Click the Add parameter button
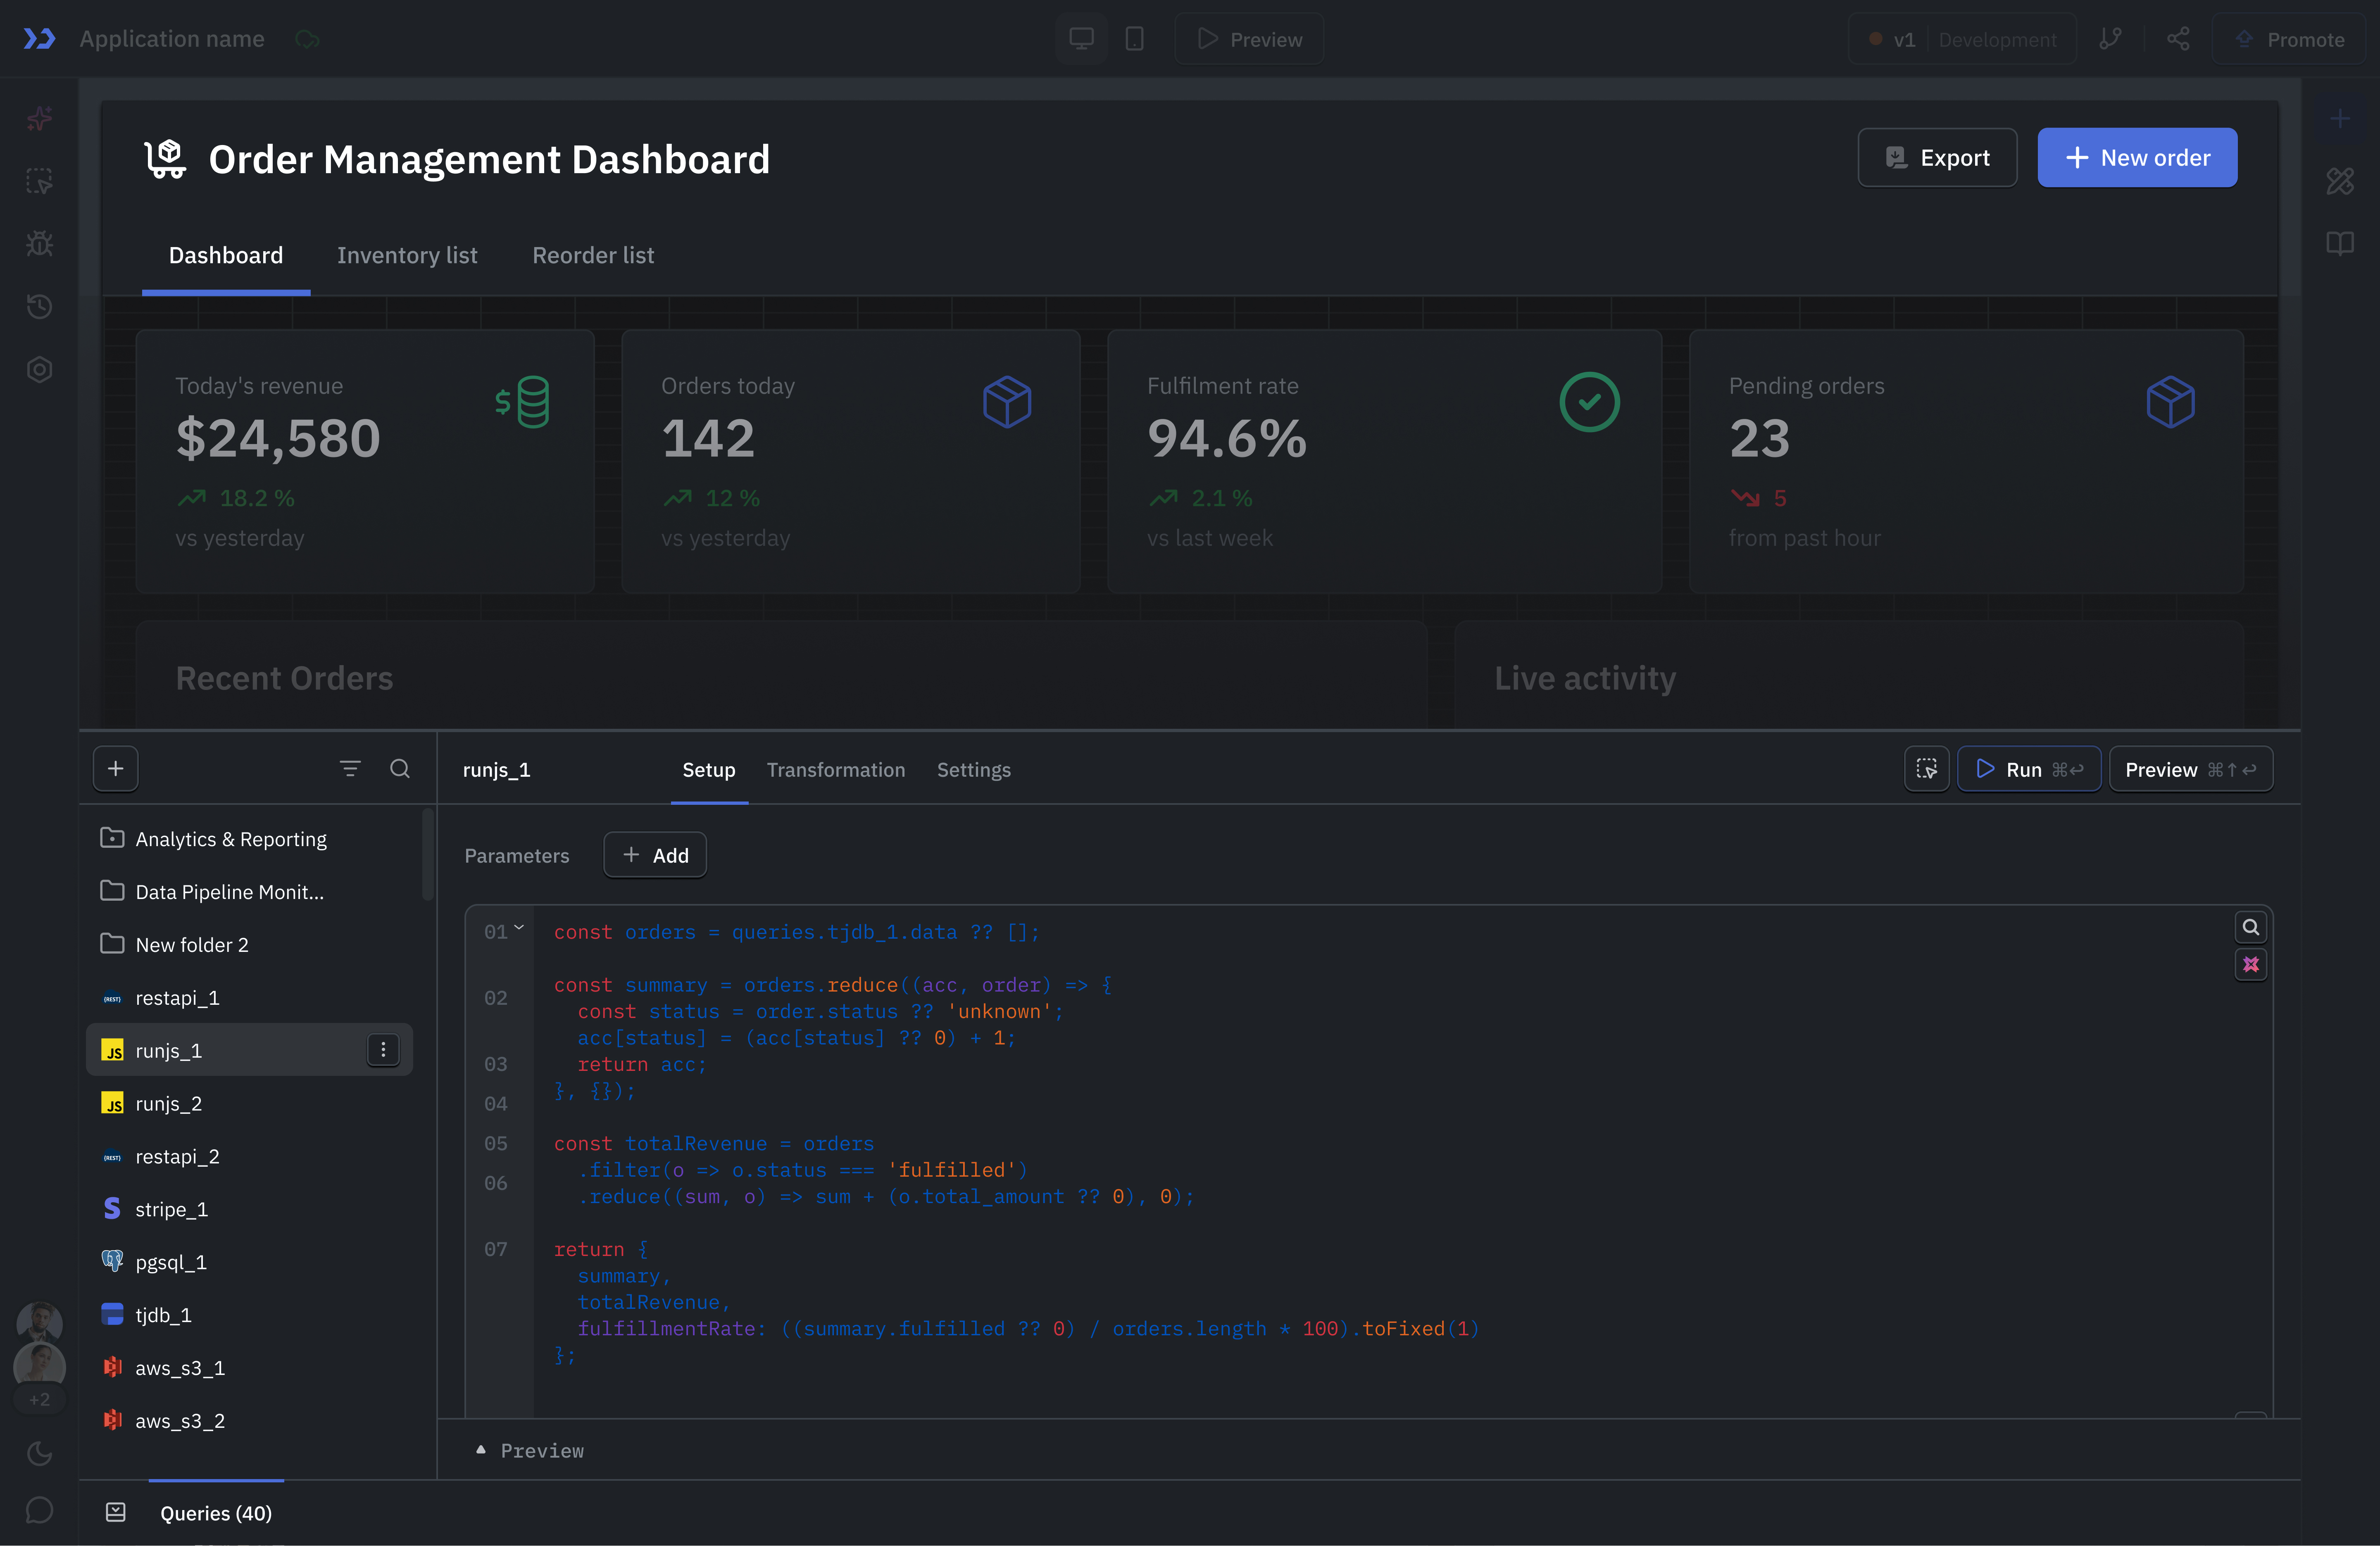 point(655,855)
